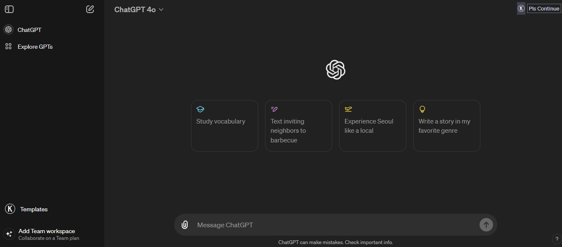The height and width of the screenshot is (247, 562).
Task: Click the Pls Continue button
Action: pyautogui.click(x=544, y=8)
